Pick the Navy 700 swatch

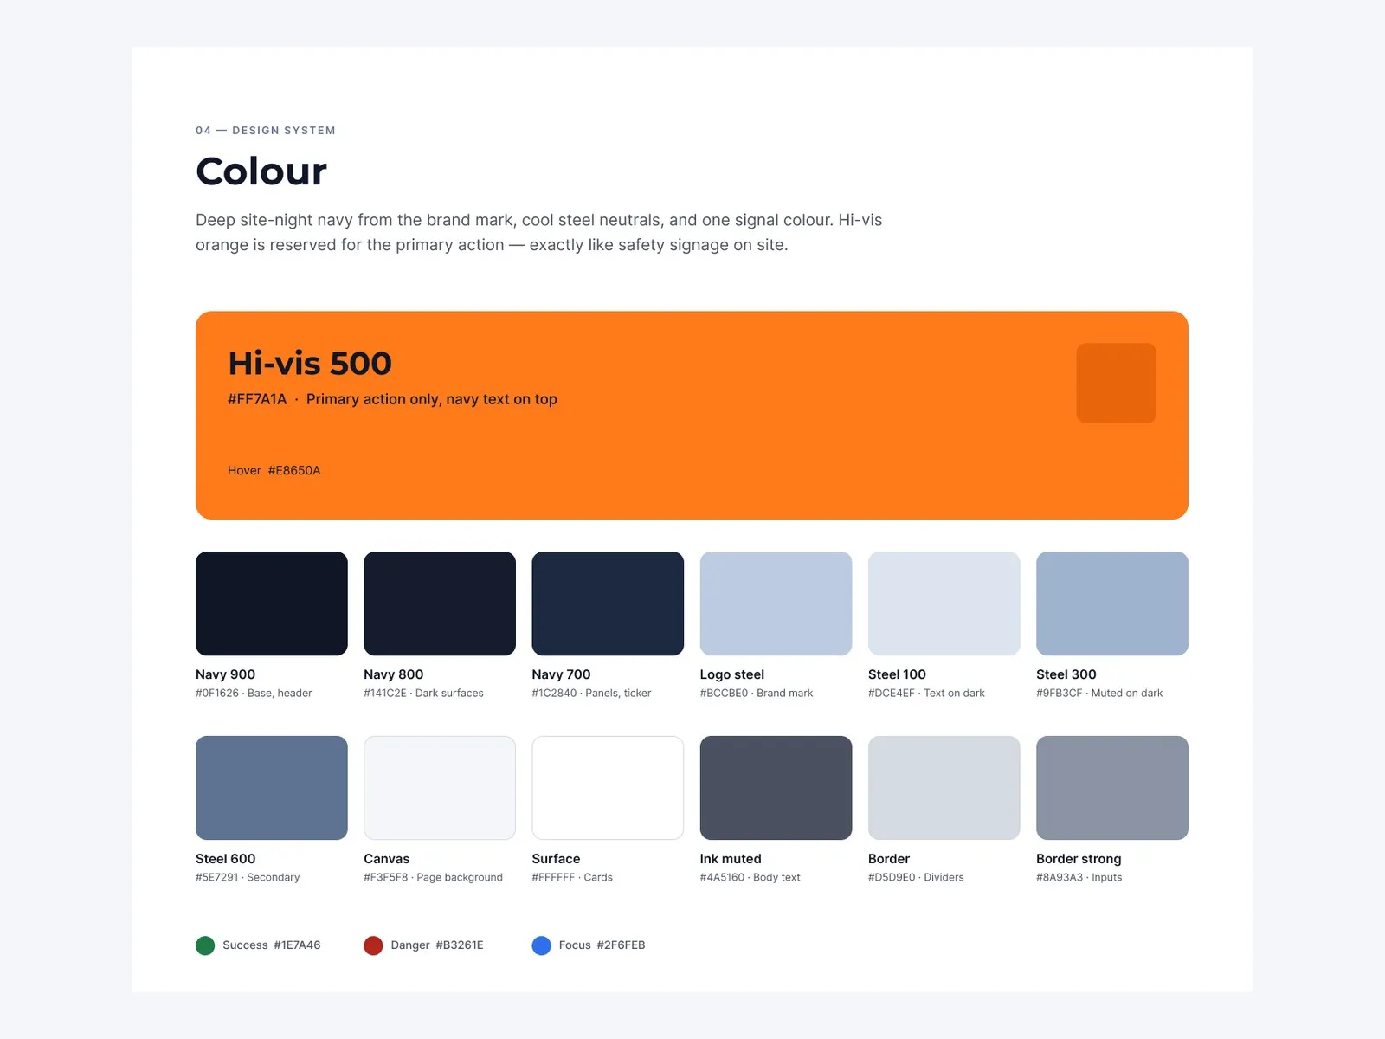click(x=608, y=603)
